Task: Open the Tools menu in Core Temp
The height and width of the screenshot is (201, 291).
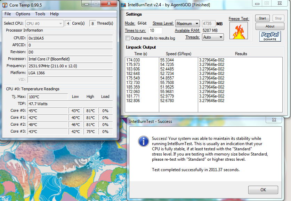Action: [x=40, y=14]
